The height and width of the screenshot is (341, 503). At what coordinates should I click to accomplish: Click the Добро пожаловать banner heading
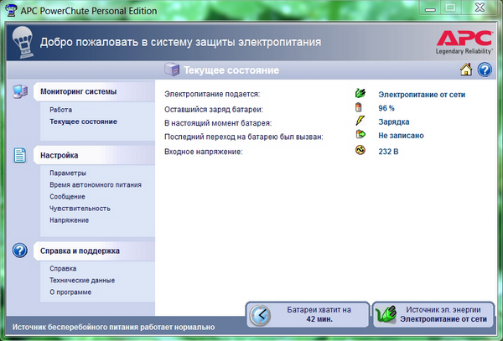click(x=180, y=42)
